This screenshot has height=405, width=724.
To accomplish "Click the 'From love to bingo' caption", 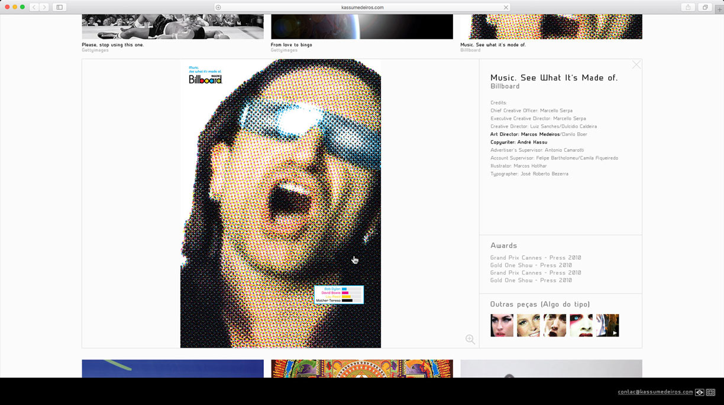I will [292, 45].
